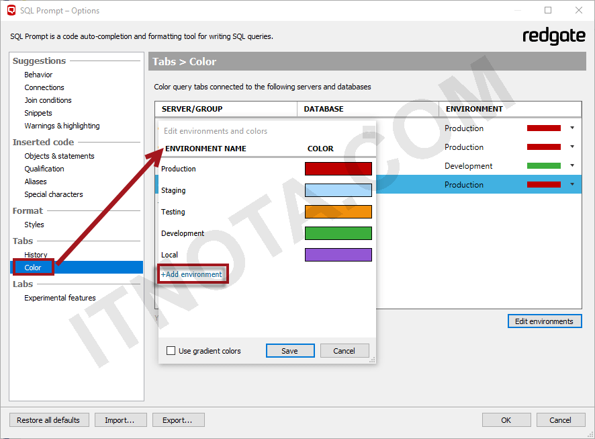
Task: Open Experimental features under Labs
Action: pyautogui.click(x=60, y=298)
